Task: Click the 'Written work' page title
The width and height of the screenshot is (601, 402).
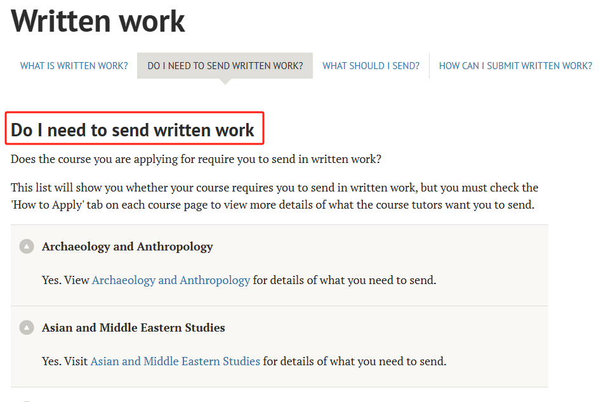Action: 98,21
